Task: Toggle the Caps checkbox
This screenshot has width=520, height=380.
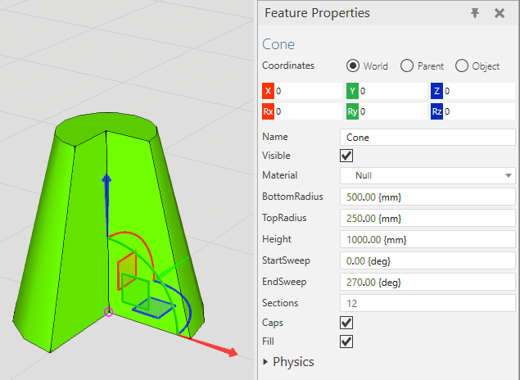Action: click(346, 323)
